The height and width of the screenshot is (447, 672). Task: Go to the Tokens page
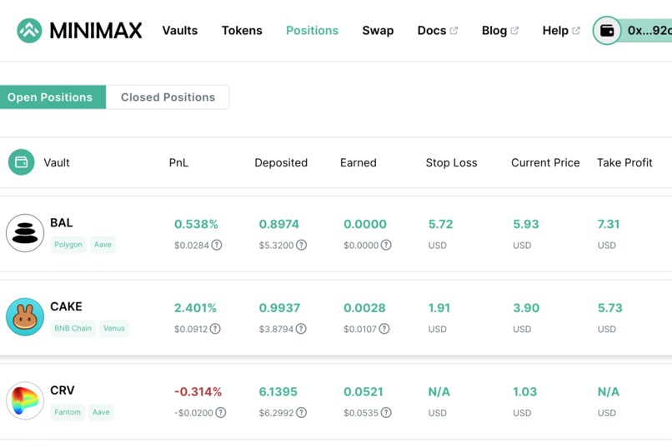point(242,30)
